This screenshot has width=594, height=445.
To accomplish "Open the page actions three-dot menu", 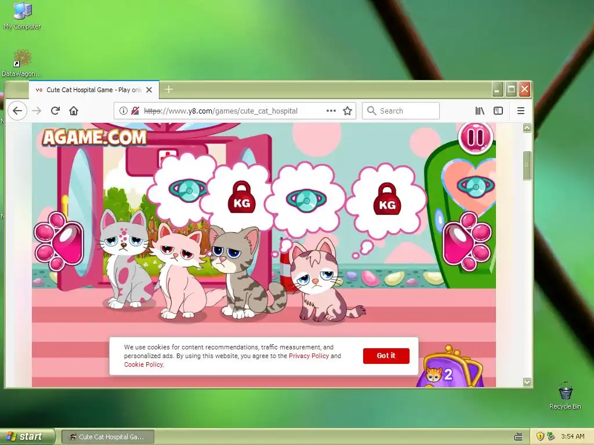I will click(x=331, y=111).
